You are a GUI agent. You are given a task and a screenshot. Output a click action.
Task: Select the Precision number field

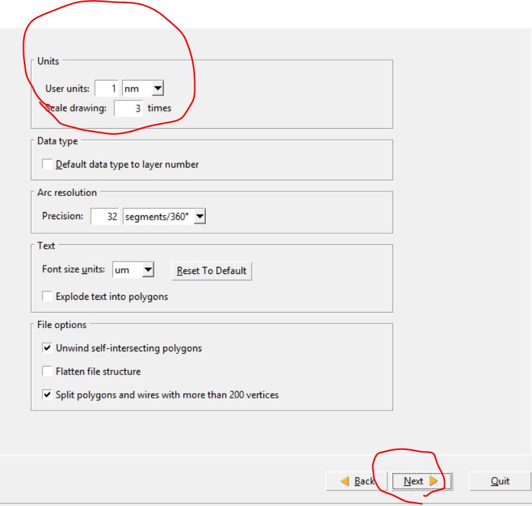tap(105, 217)
